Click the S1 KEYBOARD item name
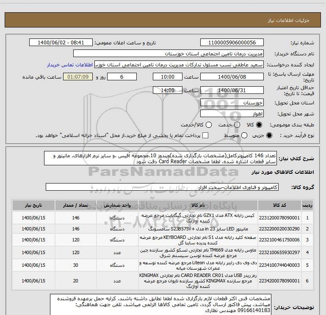The height and width of the screenshot is (315, 326). (198, 240)
